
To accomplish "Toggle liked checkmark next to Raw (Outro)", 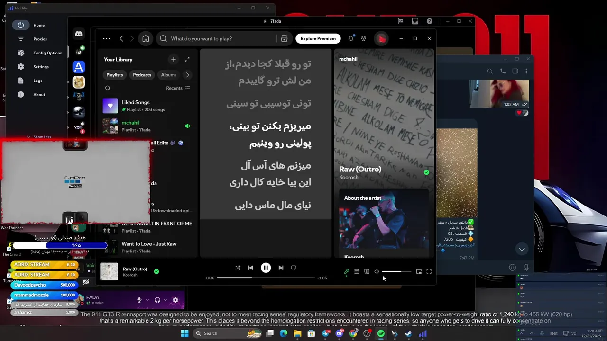I will tap(156, 271).
